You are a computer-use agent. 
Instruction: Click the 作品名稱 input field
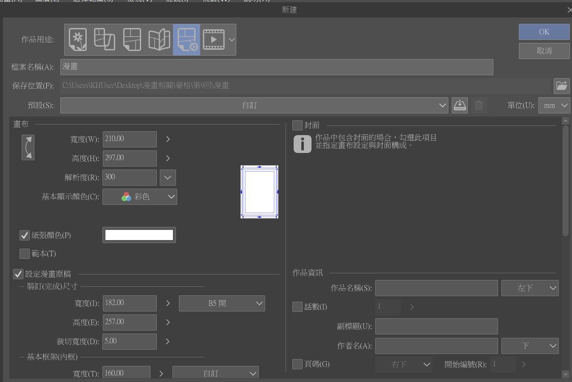[436, 288]
